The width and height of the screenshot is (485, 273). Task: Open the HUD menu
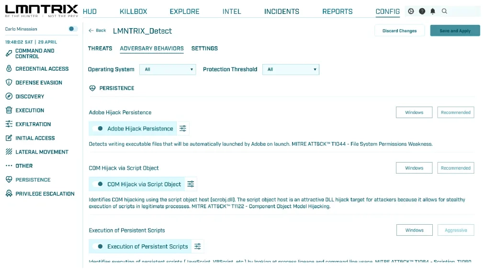click(90, 11)
